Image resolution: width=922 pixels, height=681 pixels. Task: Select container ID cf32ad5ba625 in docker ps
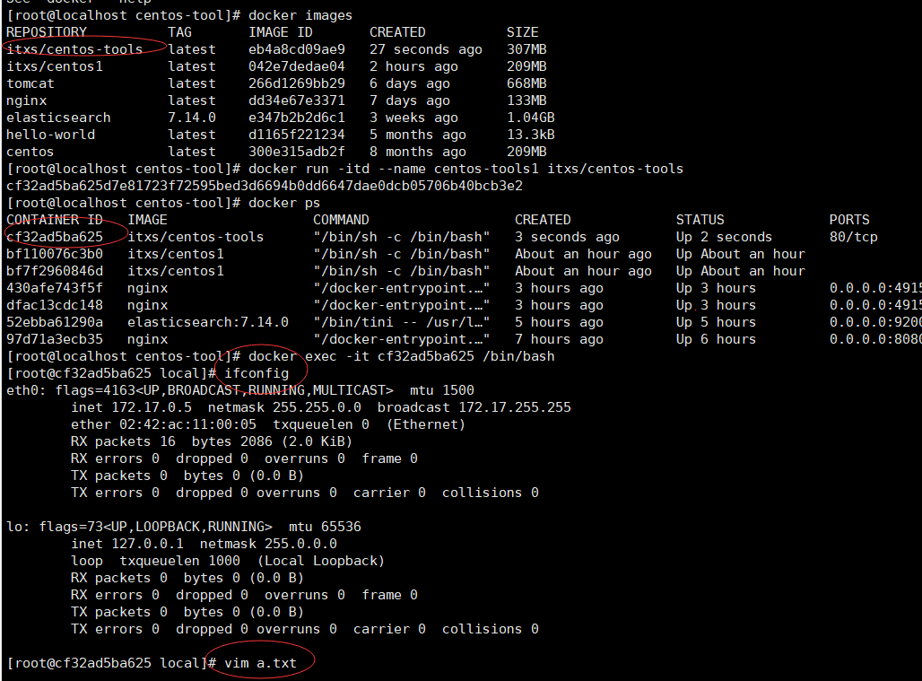[55, 237]
